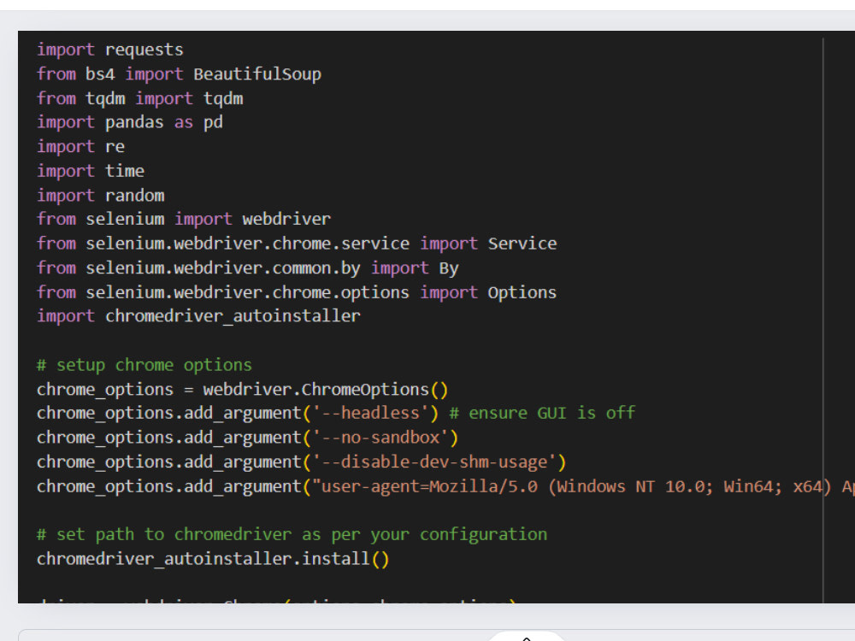Click the '--disable-dev-shm-usage' argument line
Viewport: 855px width, 641px height.
(x=302, y=462)
